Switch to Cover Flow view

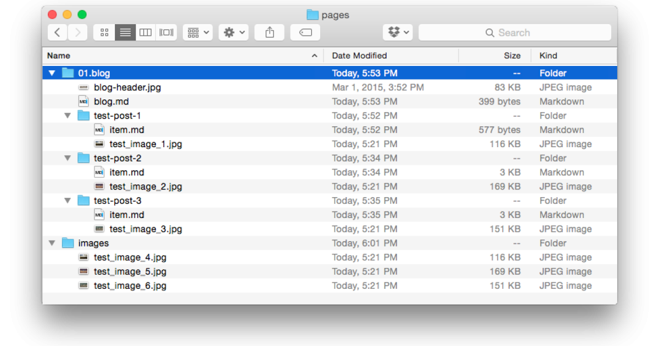(x=166, y=32)
